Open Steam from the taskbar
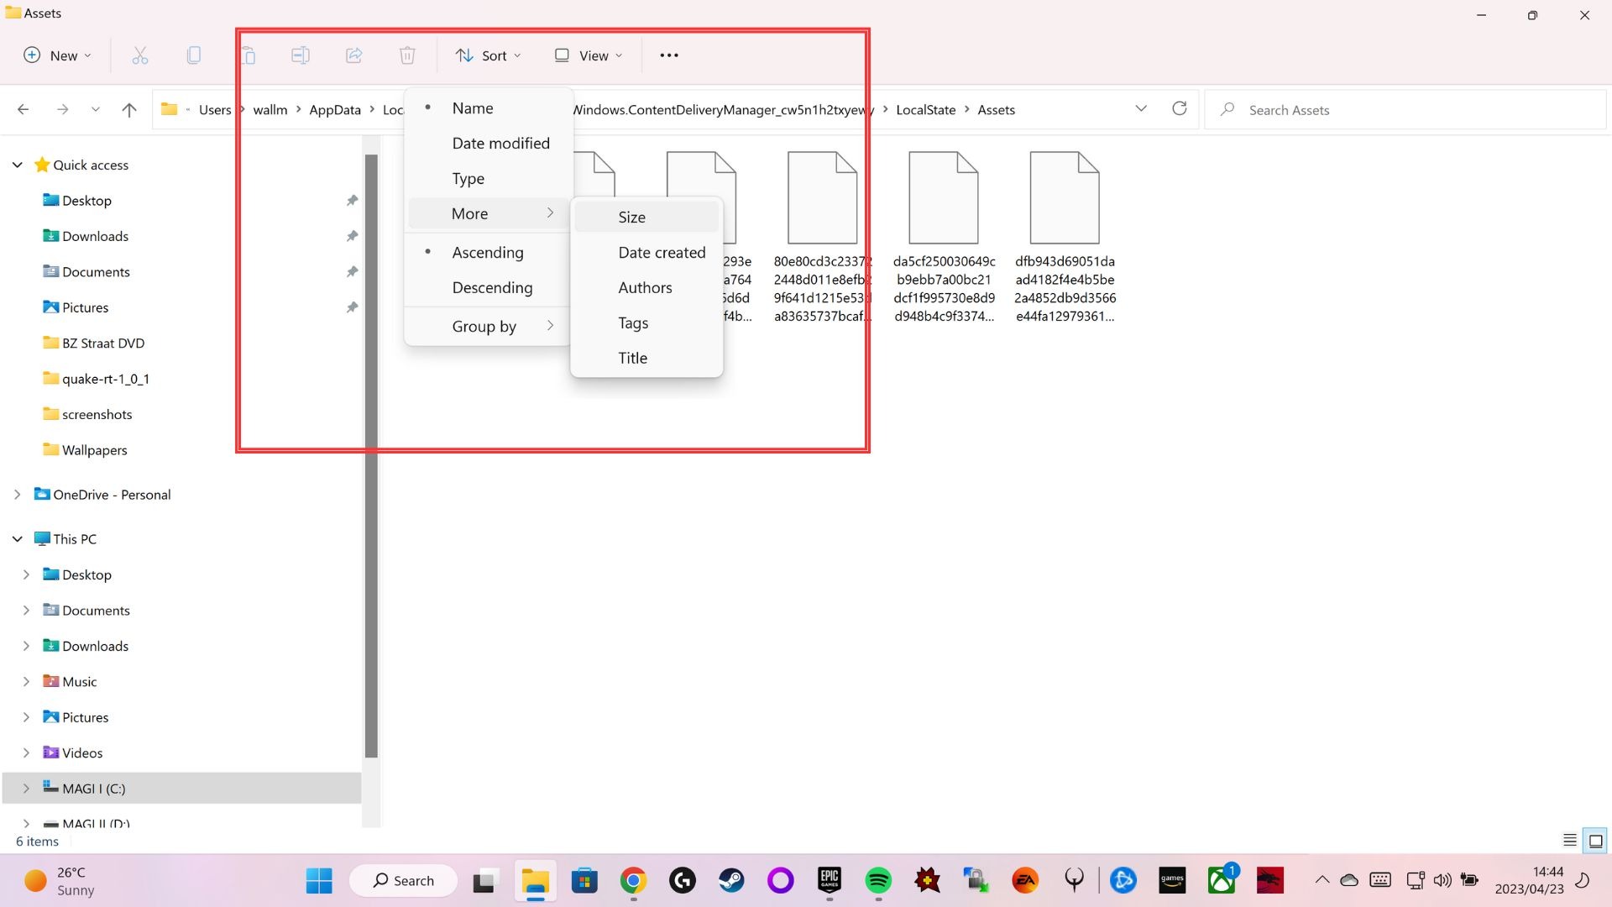The image size is (1612, 907). (731, 880)
